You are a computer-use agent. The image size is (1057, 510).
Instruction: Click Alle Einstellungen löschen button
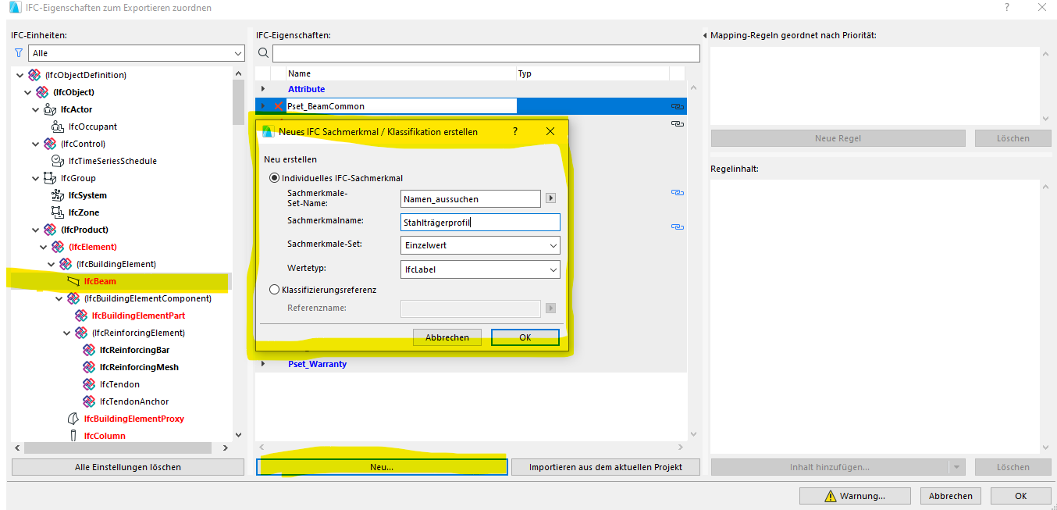pos(128,467)
